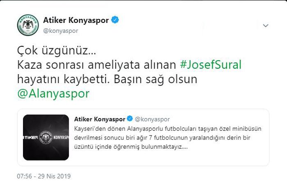Screen dimensions: 287x186
Task: Open the Atiker Konyaspor display name at the top
Action: point(76,20)
